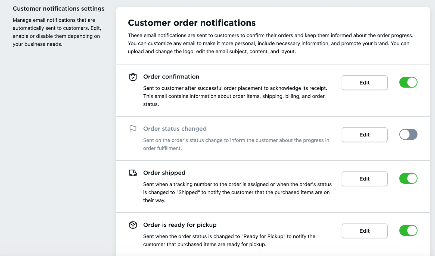435x256 pixels.
Task: Click the Order ready for pickup box icon
Action: tap(133, 225)
